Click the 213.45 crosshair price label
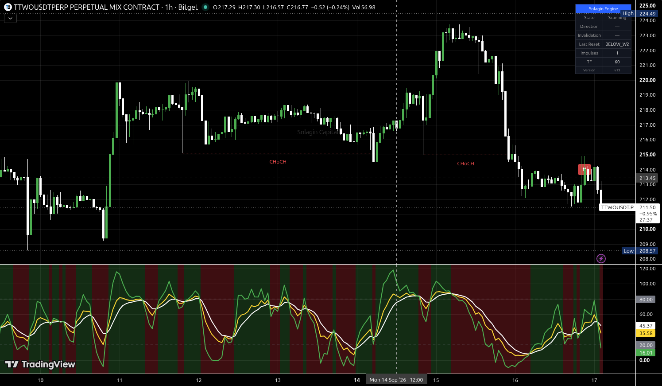 click(x=647, y=178)
